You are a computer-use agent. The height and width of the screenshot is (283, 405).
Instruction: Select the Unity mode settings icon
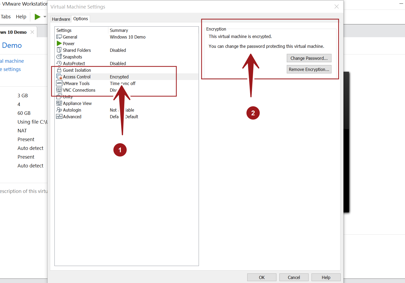point(59,96)
